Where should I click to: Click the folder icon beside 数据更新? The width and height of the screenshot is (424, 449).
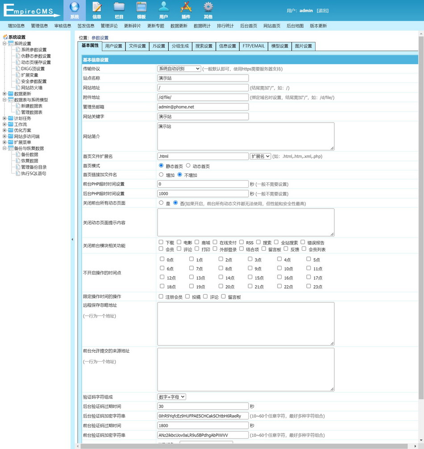(x=11, y=94)
